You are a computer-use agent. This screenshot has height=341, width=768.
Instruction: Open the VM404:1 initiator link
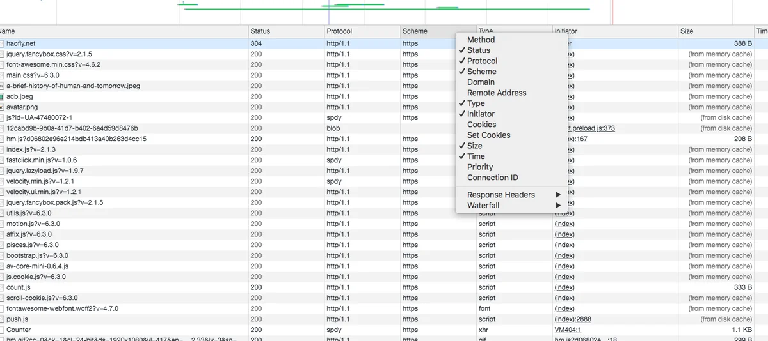pos(568,330)
